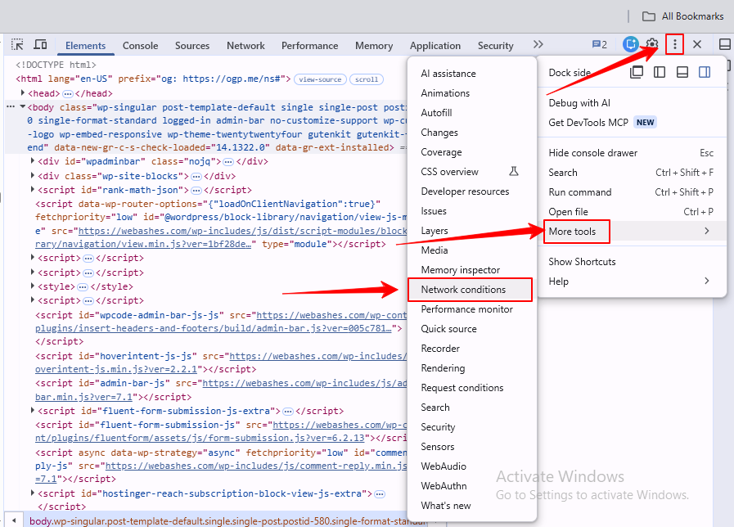Screen dimensions: 734x527
Task: Expand fluent-form-submission-js-extra script node
Action: [32, 410]
